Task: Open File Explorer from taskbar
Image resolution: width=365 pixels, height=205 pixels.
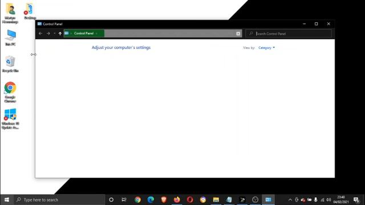Action: pyautogui.click(x=216, y=200)
